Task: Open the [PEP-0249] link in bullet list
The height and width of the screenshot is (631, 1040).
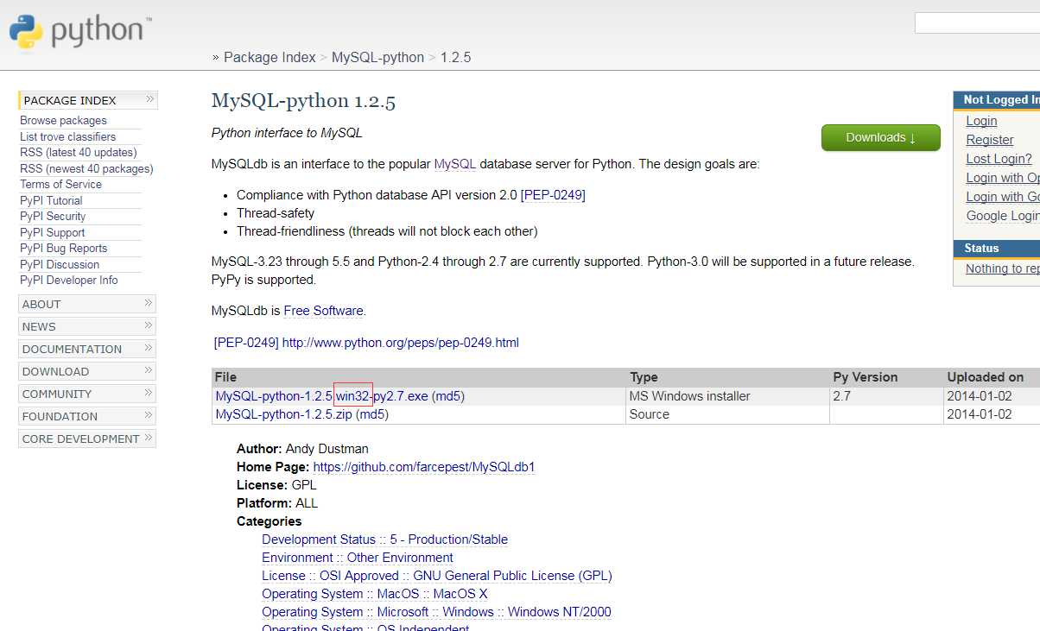Action: 553,196
